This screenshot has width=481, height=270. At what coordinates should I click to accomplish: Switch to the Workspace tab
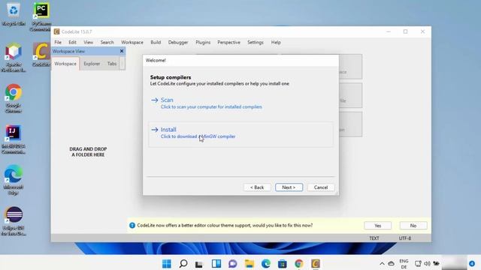(65, 64)
